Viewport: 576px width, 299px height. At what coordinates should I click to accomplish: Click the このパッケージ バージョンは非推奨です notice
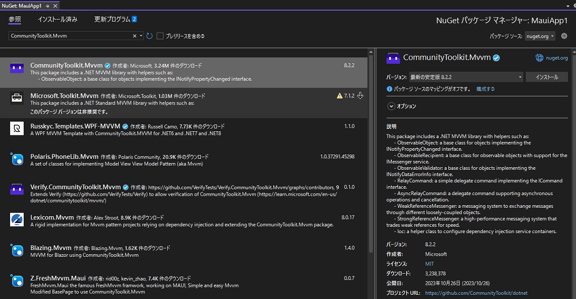pos(69,112)
